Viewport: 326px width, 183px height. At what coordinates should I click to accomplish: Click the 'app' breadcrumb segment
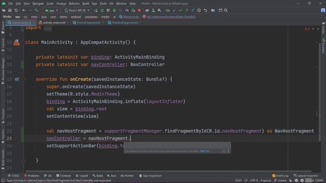(17, 17)
